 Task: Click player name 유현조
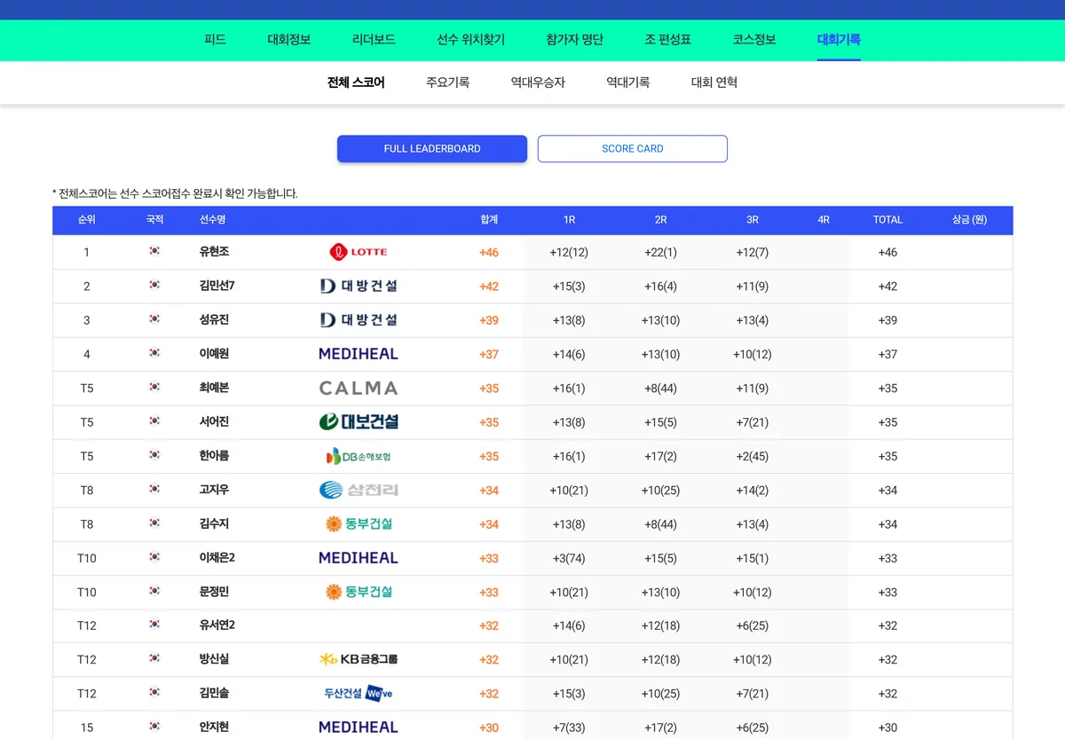pos(215,252)
